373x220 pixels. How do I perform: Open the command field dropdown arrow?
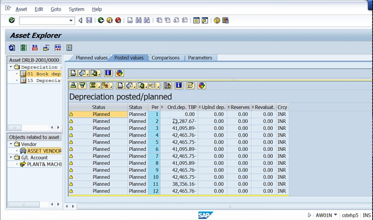tap(71, 21)
